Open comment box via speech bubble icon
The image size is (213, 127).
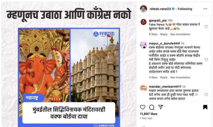[151, 107]
